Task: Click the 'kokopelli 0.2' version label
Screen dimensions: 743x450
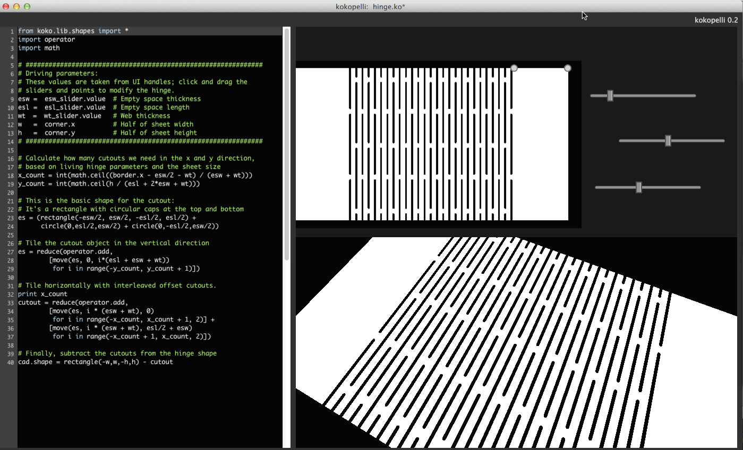Action: tap(715, 20)
